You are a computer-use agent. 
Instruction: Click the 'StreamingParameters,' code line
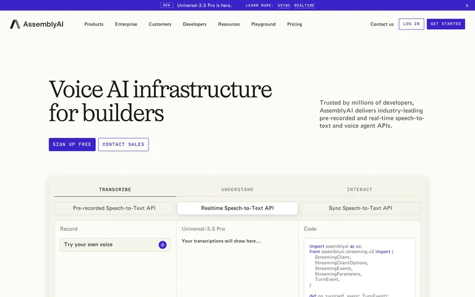[338, 274]
